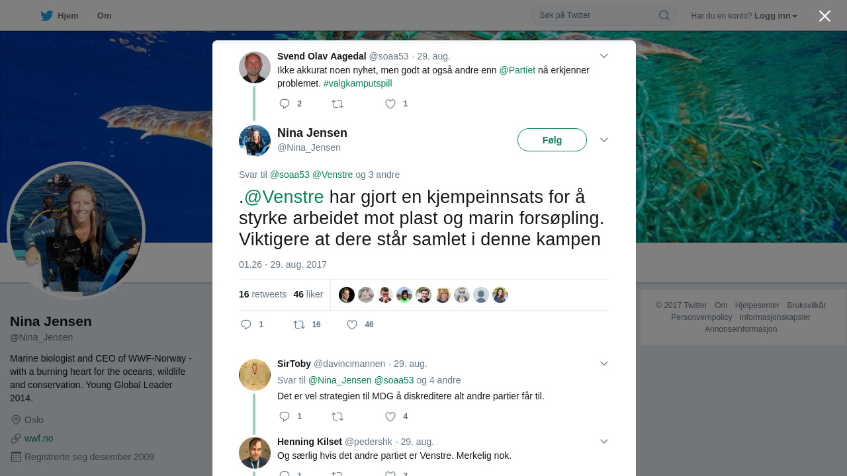Screen dimensions: 847x476
Task: Open options chevron on Henning Kilset's tweet
Action: click(x=604, y=442)
